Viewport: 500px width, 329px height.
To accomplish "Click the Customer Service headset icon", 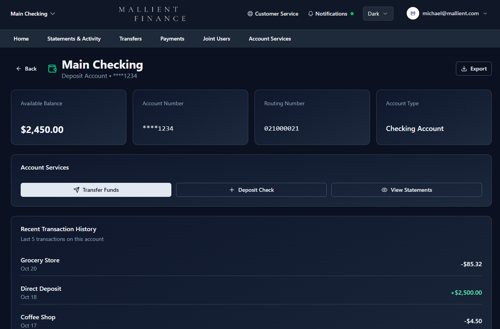I will [250, 14].
